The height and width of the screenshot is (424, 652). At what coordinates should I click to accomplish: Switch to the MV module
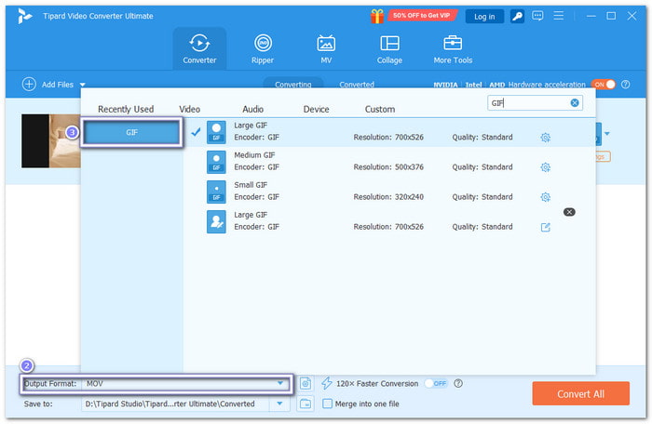(326, 48)
